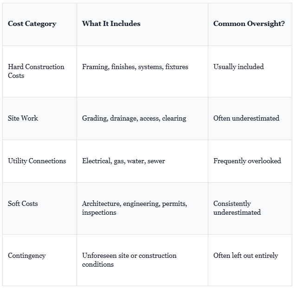Viewport: 295px width, 288px height.
Task: Click the Common Oversight? header
Action: (249, 24)
